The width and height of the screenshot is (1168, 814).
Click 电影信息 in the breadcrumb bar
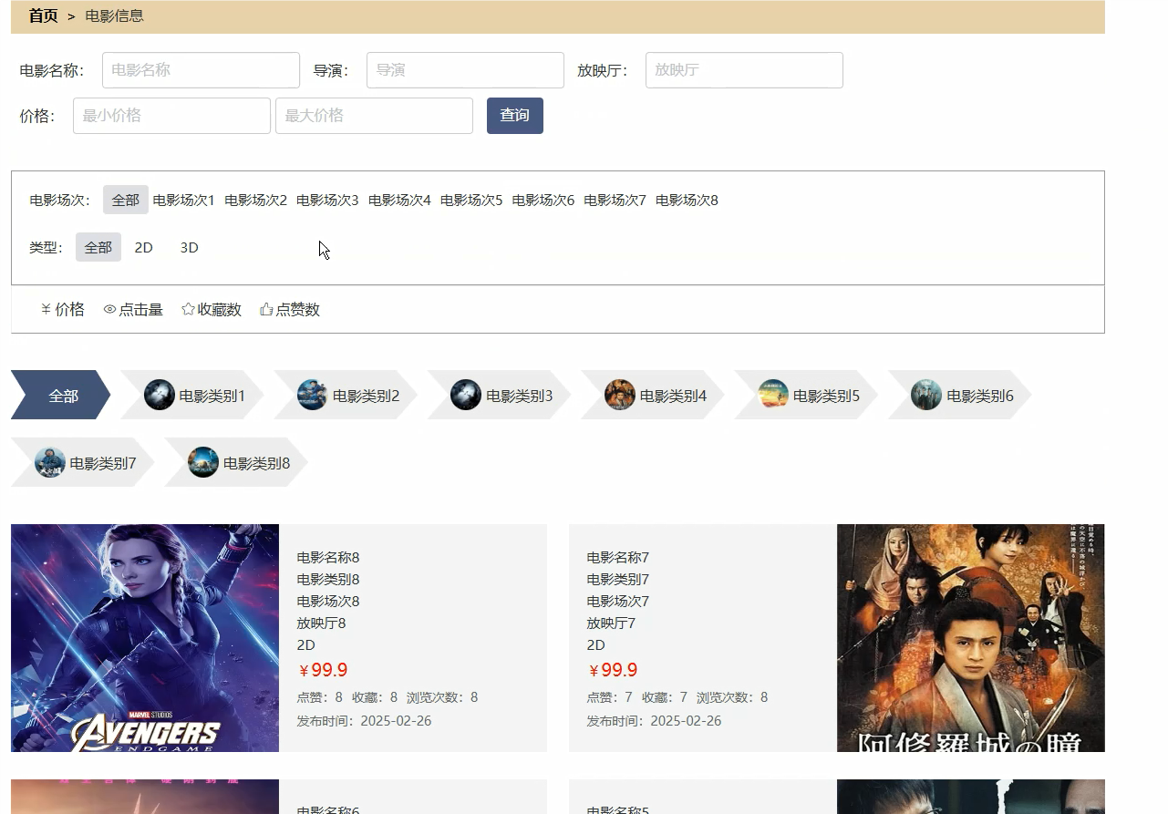tap(113, 15)
